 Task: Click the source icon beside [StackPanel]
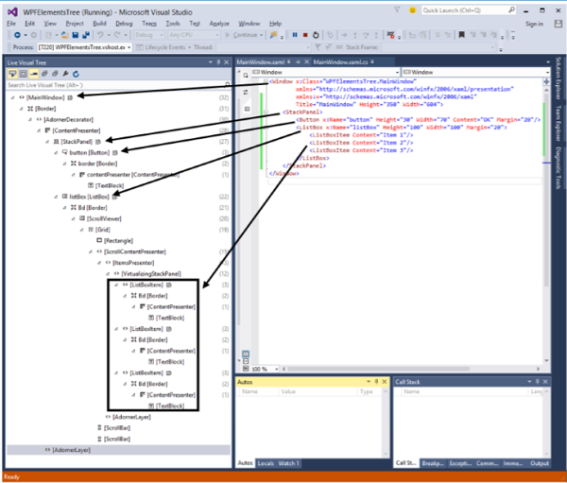pyautogui.click(x=97, y=141)
